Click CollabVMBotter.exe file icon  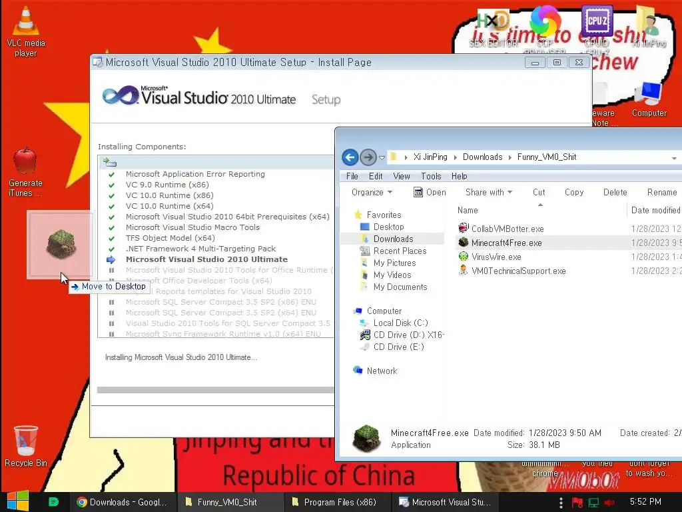(x=464, y=228)
